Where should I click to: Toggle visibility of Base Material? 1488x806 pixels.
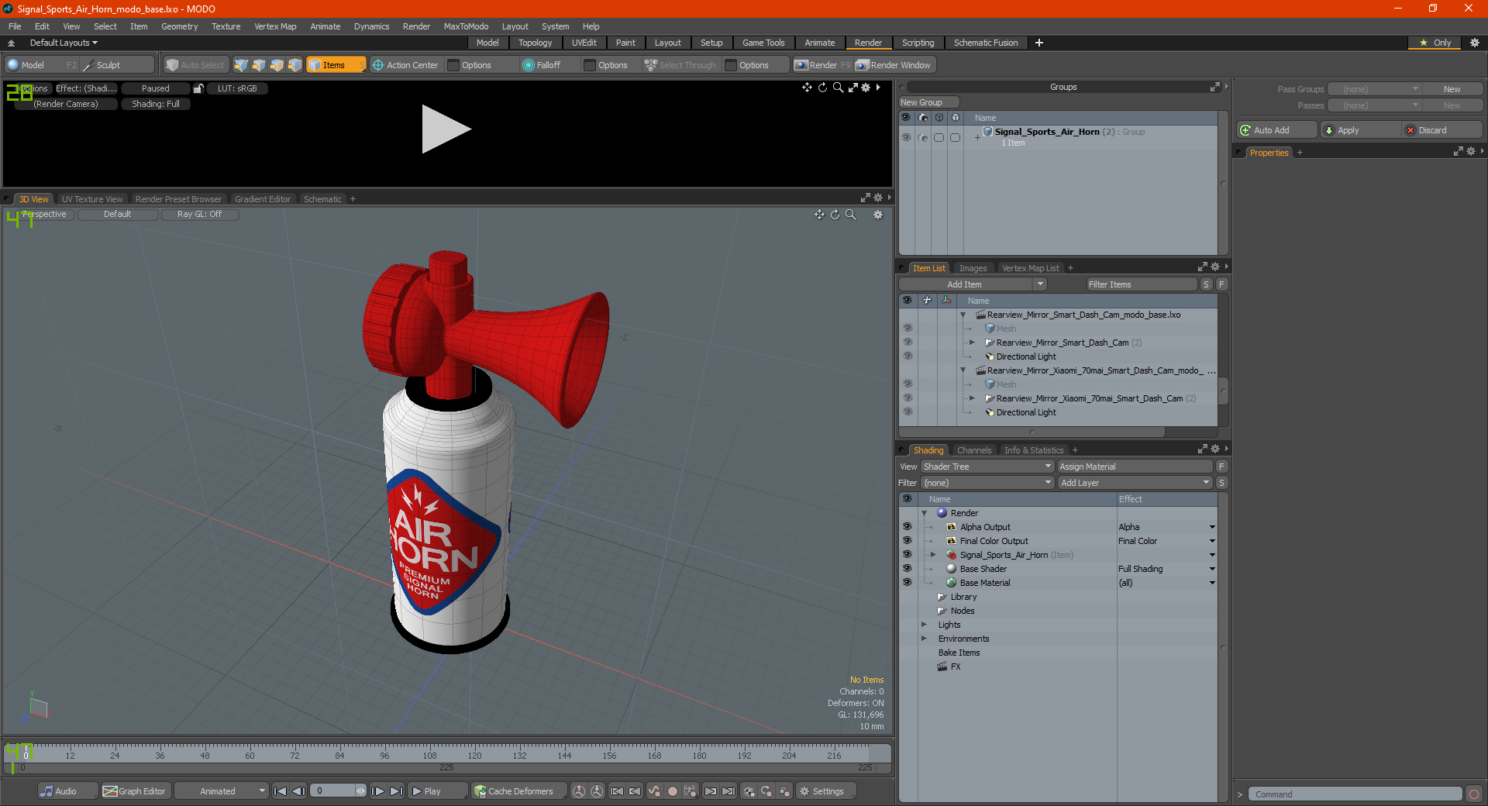tap(907, 583)
